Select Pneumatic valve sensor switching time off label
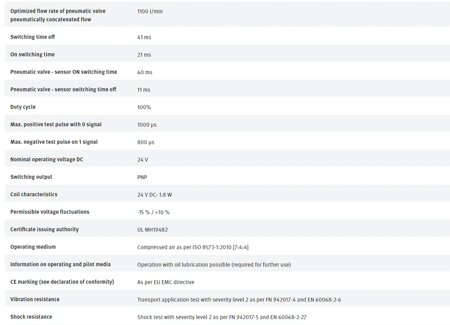The height and width of the screenshot is (325, 450). tap(63, 89)
